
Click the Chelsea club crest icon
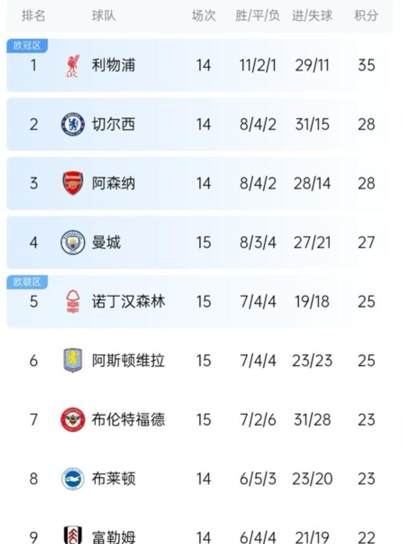(x=73, y=124)
